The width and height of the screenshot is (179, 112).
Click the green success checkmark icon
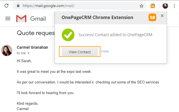coord(68,35)
